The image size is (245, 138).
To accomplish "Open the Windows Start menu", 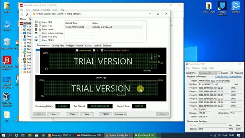I will (x=3, y=135).
